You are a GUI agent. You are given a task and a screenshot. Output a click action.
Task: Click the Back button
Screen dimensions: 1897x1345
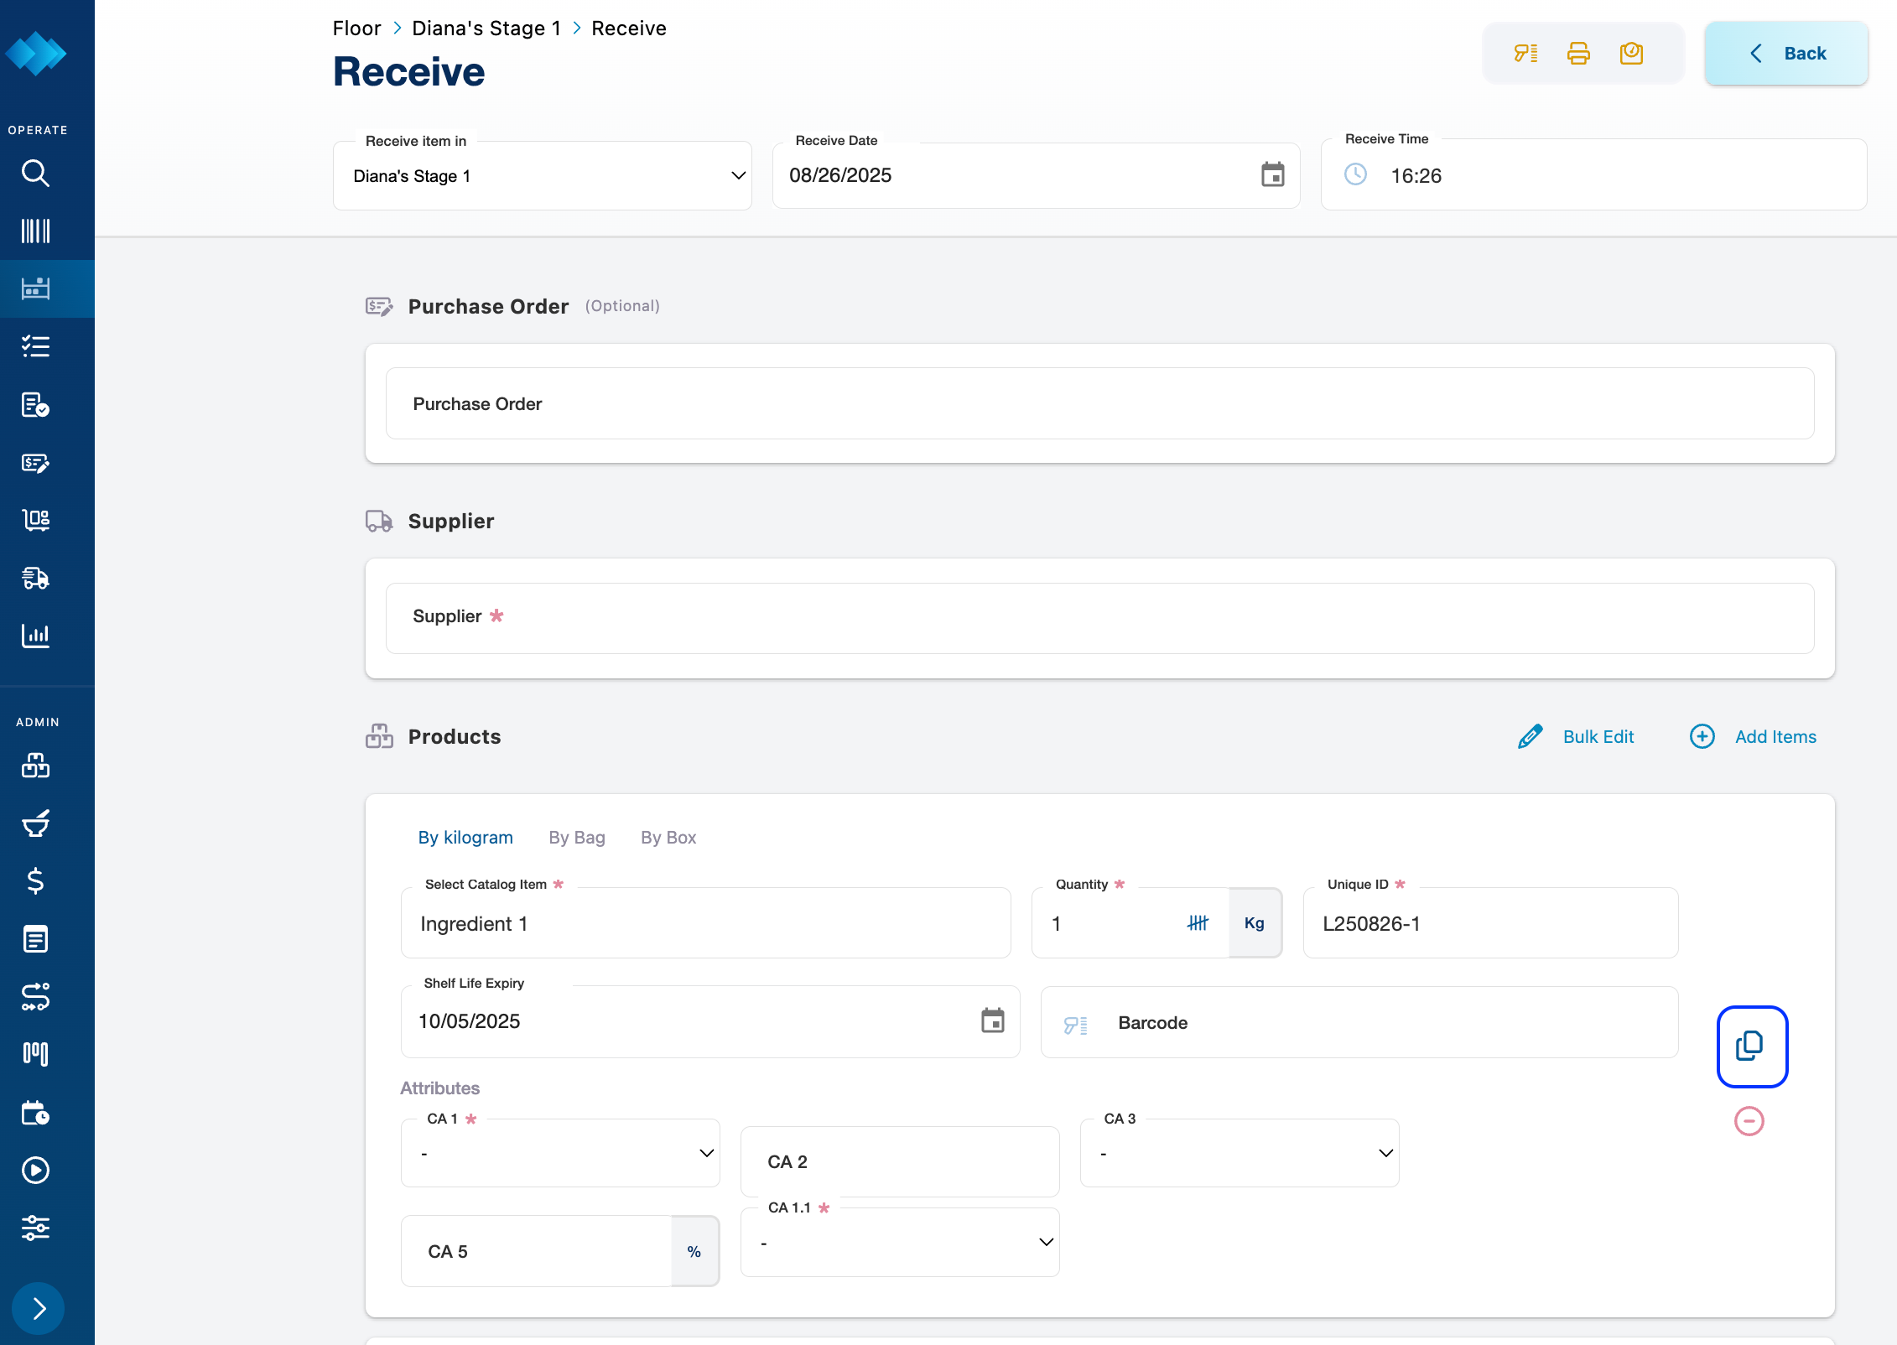click(1786, 54)
